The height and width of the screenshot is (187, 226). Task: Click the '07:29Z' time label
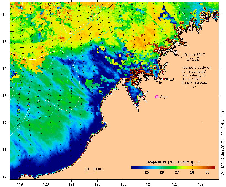(193, 59)
